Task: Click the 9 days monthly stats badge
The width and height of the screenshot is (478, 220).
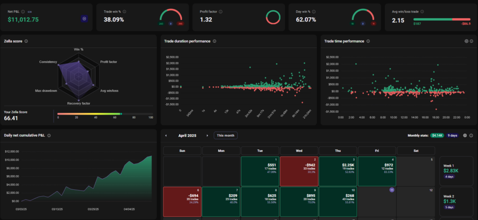Action: [452, 136]
